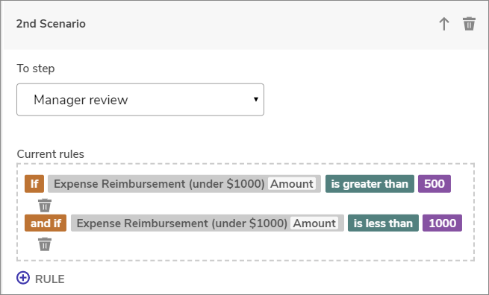The image size is (489, 295).
Task: Open the Manager review step dropdown
Action: [x=140, y=100]
